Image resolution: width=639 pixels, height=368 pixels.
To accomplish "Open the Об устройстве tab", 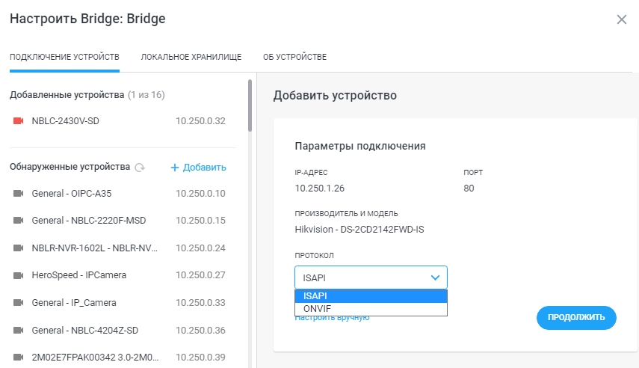I will tap(294, 57).
